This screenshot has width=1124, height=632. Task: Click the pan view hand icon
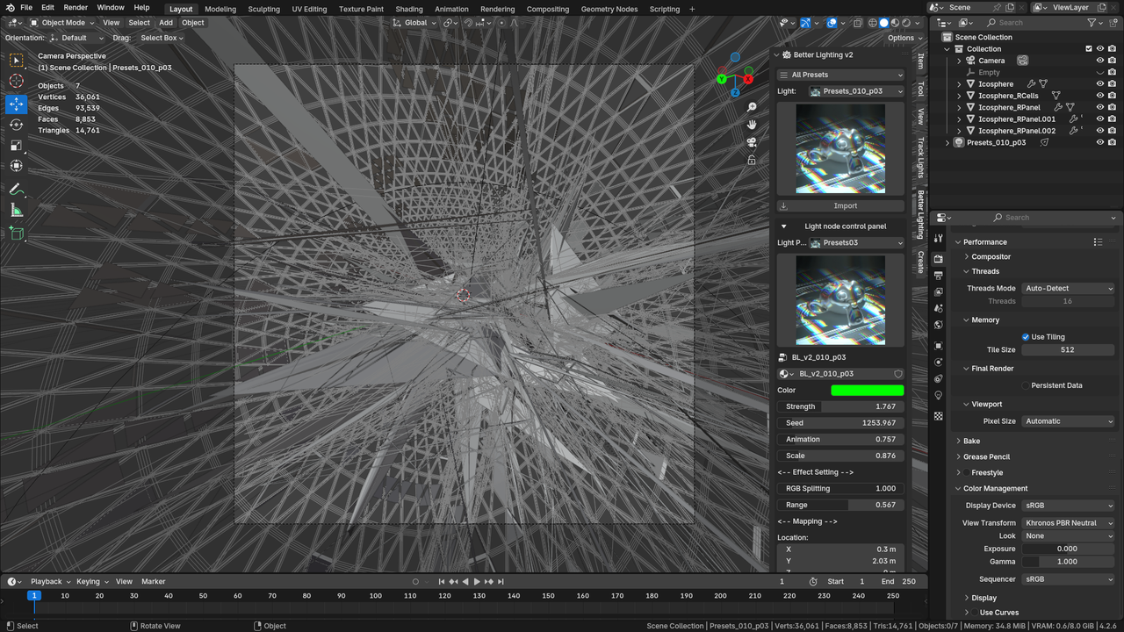[752, 125]
